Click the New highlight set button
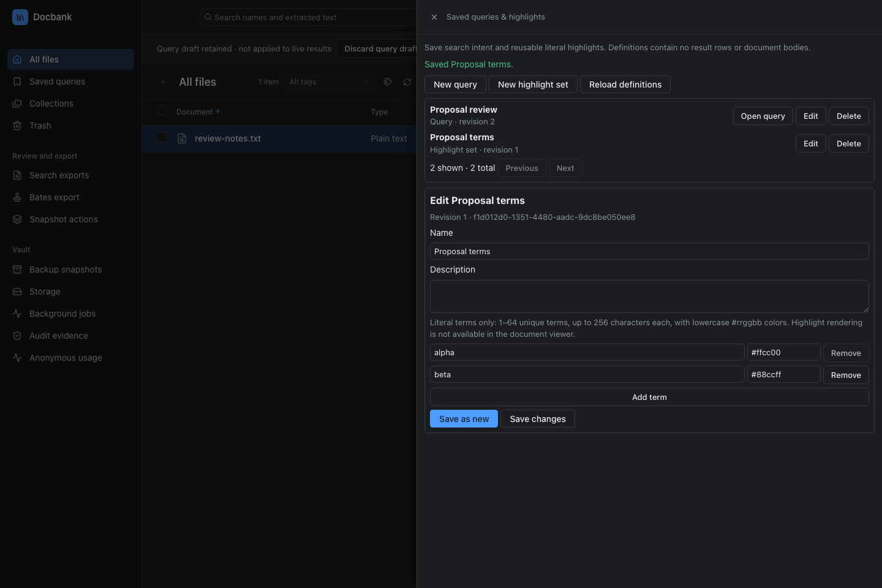882x588 pixels. (x=533, y=85)
